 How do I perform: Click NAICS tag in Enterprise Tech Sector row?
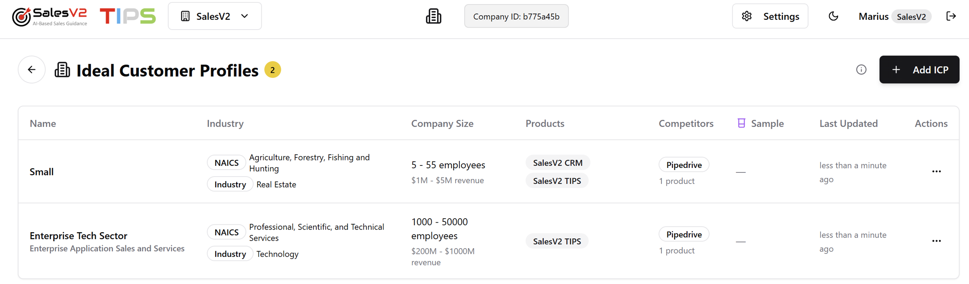(x=226, y=232)
